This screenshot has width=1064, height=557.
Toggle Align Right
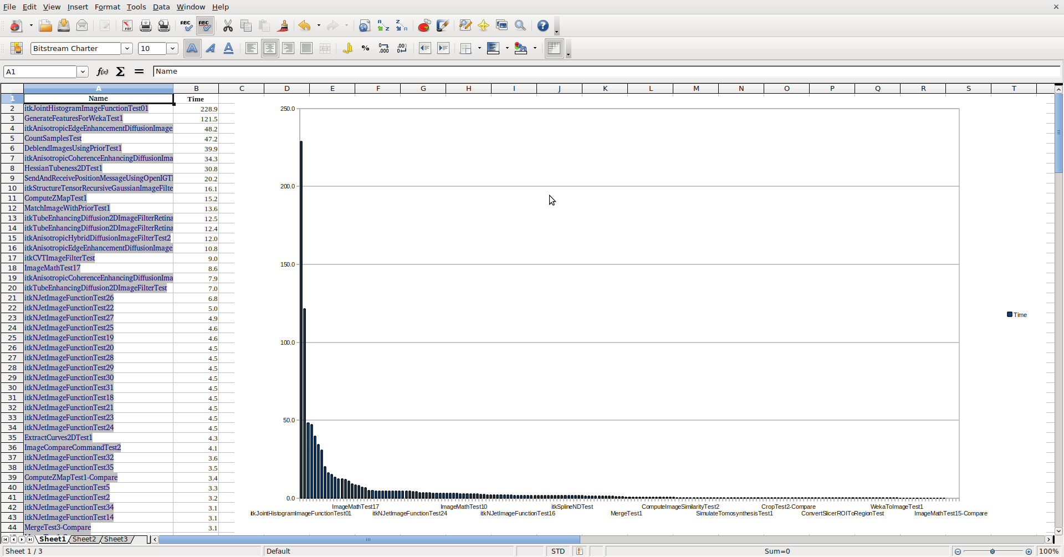tap(288, 48)
